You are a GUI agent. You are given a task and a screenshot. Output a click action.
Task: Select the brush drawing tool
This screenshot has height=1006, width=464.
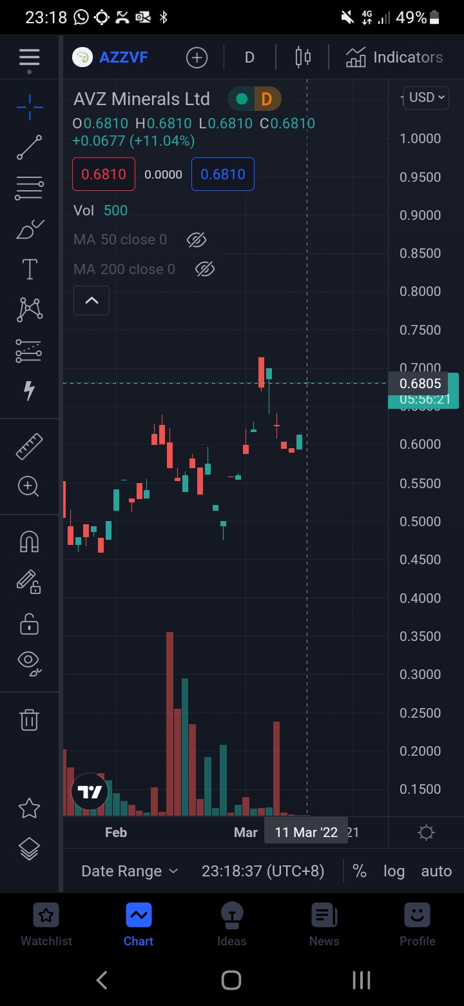pos(30,229)
